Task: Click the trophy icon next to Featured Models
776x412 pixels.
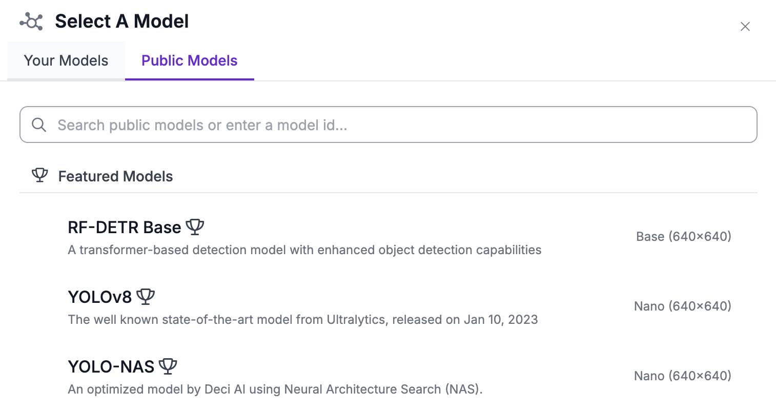Action: (x=39, y=175)
